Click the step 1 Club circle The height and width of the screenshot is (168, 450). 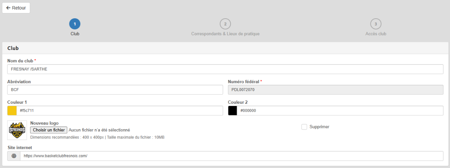[x=75, y=24]
